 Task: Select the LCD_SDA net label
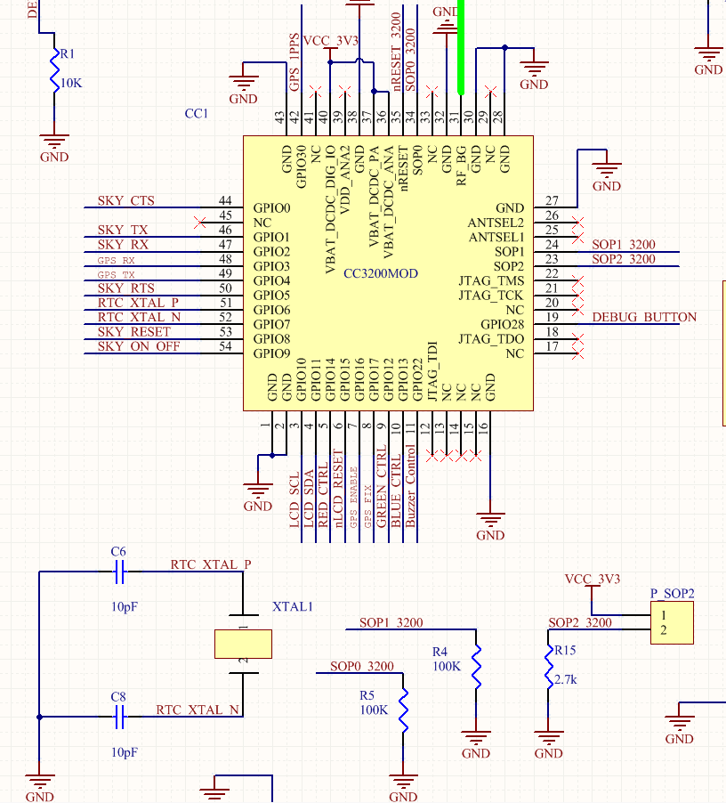click(x=309, y=499)
